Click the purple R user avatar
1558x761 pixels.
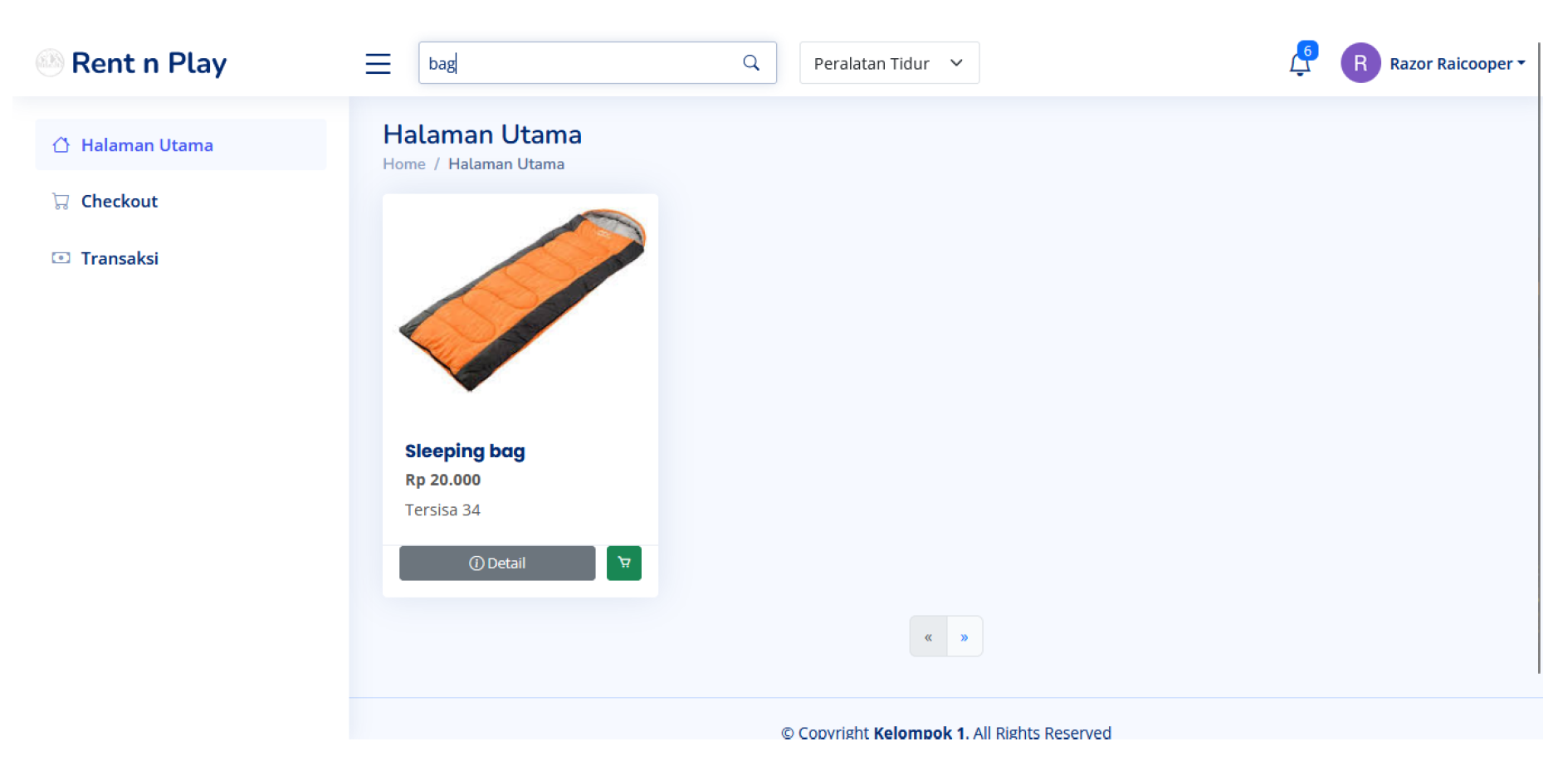click(1360, 63)
